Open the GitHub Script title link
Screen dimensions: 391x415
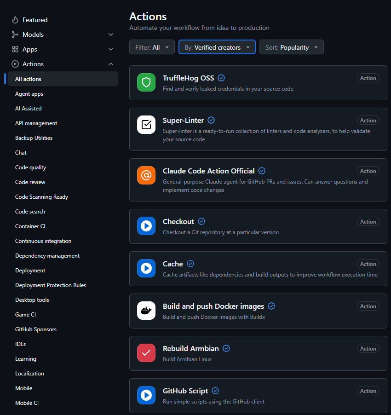pyautogui.click(x=185, y=391)
